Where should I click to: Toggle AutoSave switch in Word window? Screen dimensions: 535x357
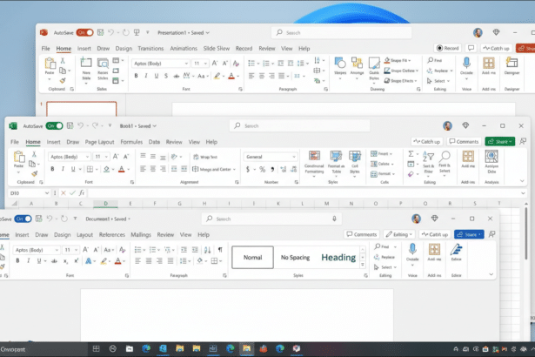23,219
